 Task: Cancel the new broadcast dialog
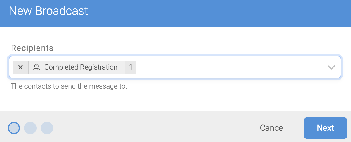tap(272, 128)
